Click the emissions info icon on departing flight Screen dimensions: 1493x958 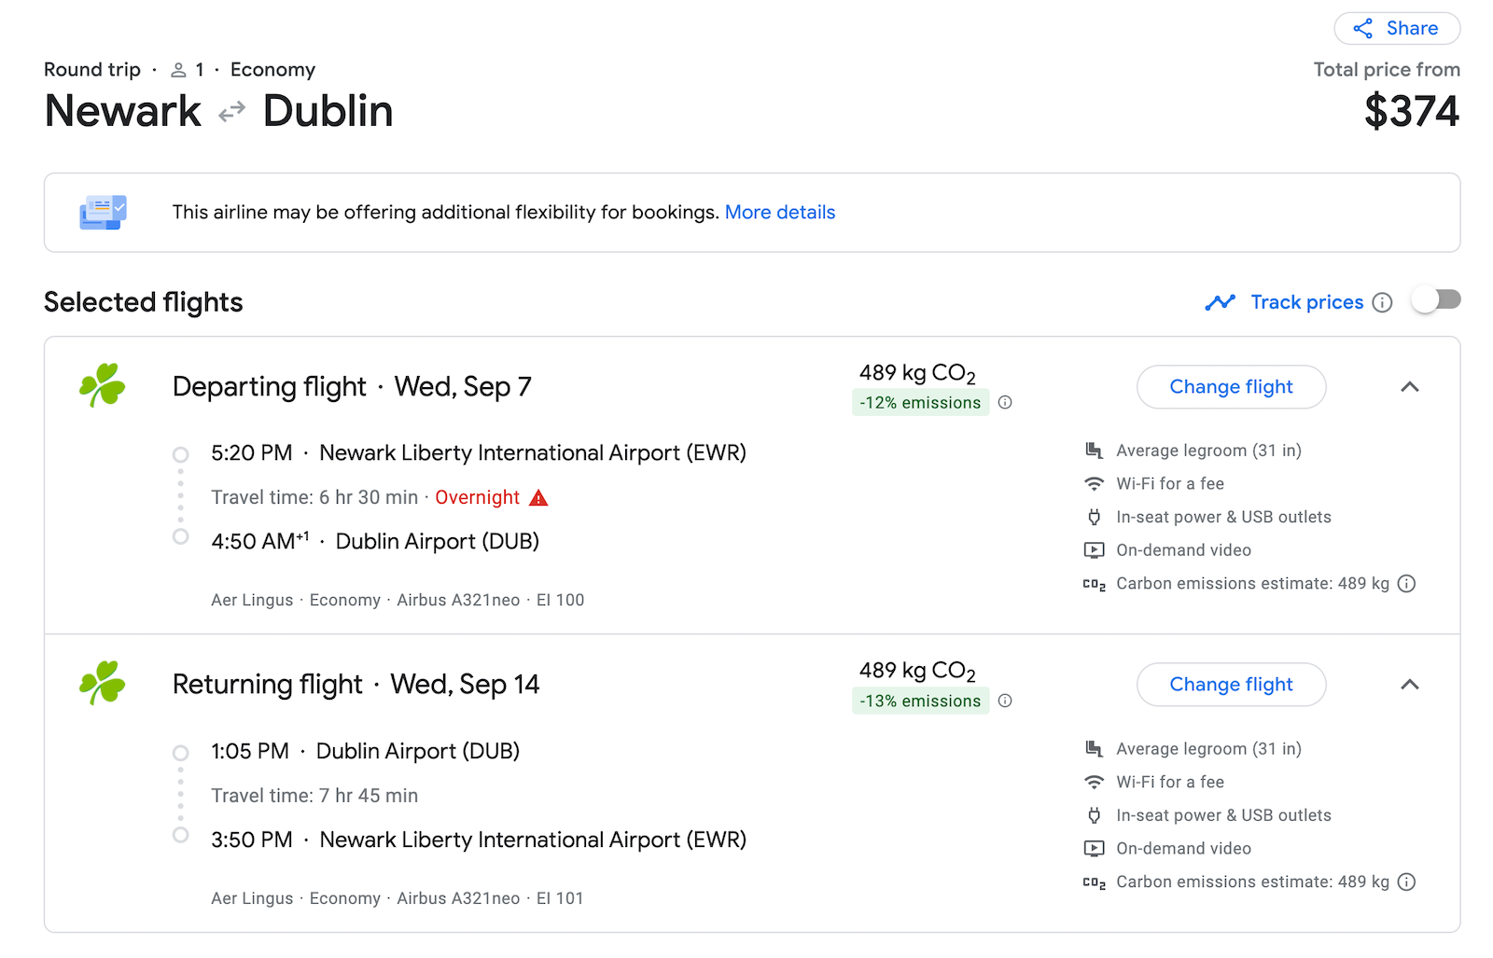coord(1005,402)
